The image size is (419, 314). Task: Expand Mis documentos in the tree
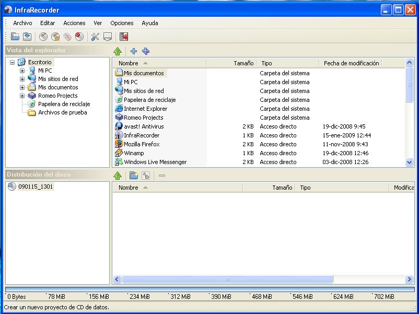22,87
